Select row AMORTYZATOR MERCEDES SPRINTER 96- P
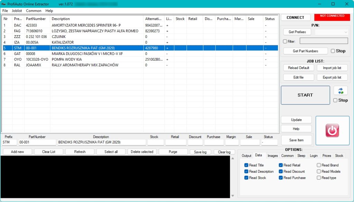 pos(140,25)
